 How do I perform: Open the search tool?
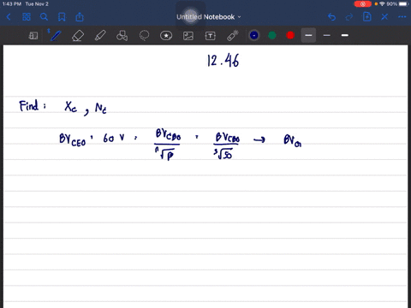(x=44, y=17)
